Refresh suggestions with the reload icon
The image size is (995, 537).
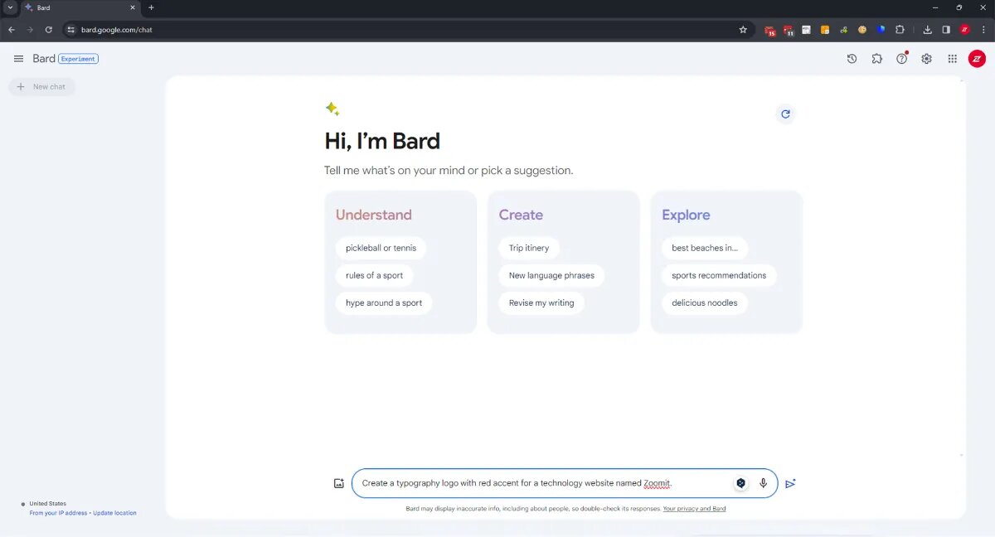coord(785,114)
